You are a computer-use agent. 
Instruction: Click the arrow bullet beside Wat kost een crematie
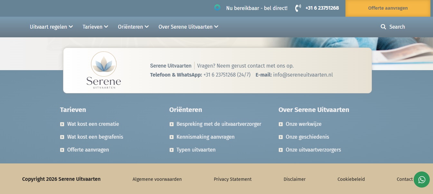tap(62, 124)
